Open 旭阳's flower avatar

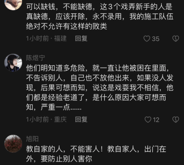13,144
